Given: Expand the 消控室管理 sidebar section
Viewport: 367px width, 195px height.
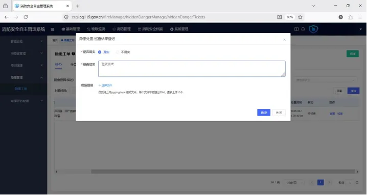Looking at the screenshot, I should (24, 53).
